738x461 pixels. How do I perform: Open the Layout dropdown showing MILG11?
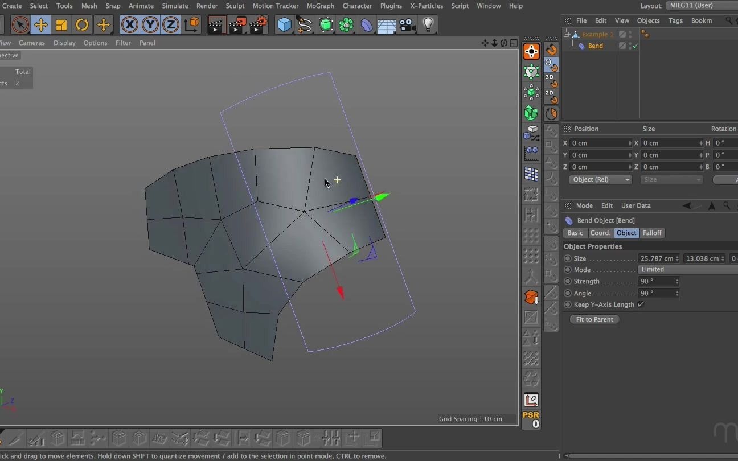[x=700, y=6]
